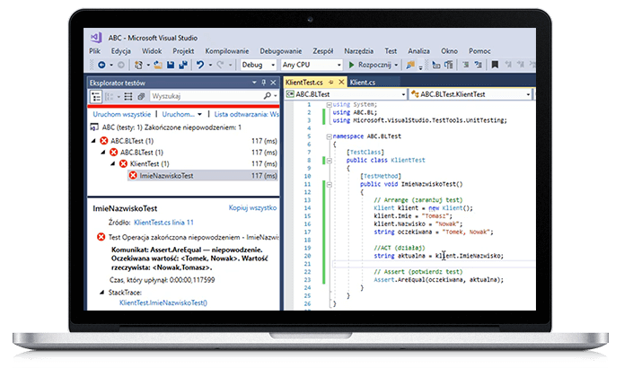Click the failed icon next to ImieNazwiskoTest
Image resolution: width=624 pixels, height=368 pixels.
(x=131, y=176)
